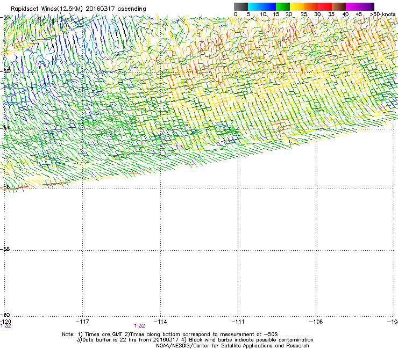Click the '25' legend scale label
This screenshot has width=398, height=349.
point(304,14)
